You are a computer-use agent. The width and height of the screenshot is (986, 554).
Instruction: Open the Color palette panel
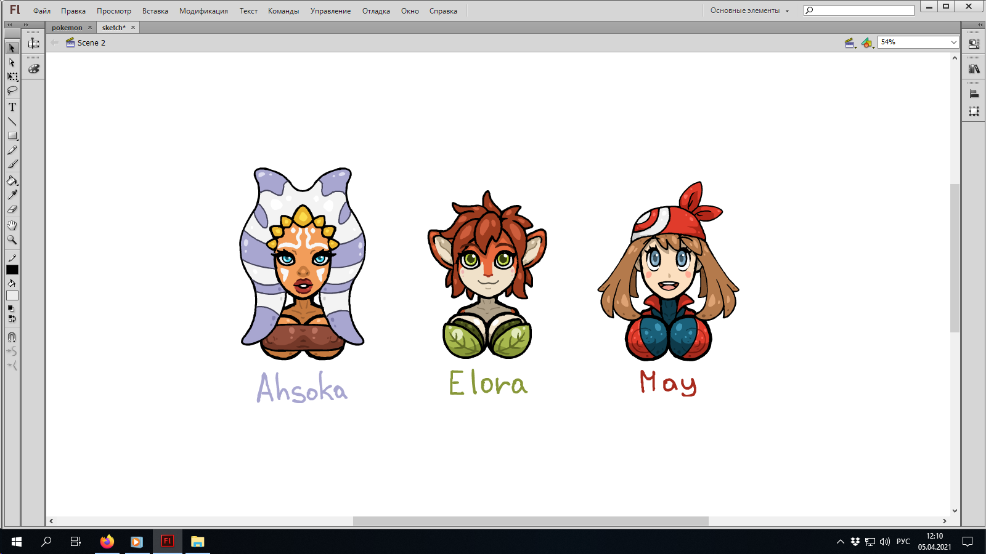34,69
